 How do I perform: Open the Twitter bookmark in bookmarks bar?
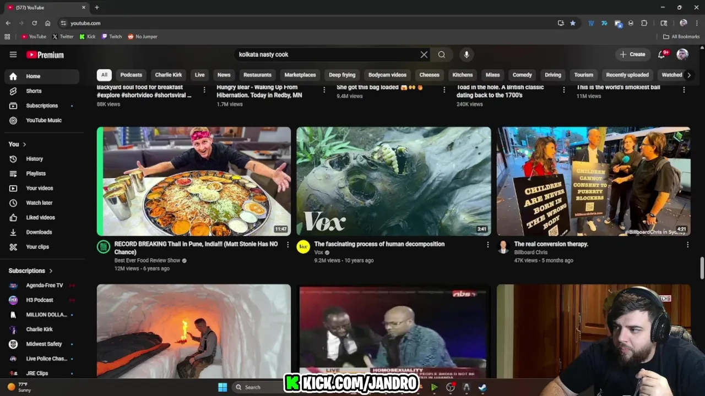pyautogui.click(x=63, y=36)
